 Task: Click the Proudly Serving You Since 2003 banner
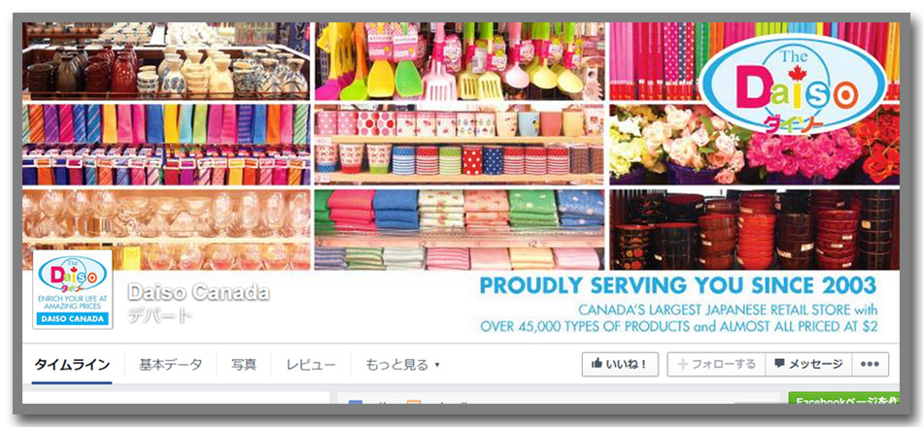[x=678, y=286]
